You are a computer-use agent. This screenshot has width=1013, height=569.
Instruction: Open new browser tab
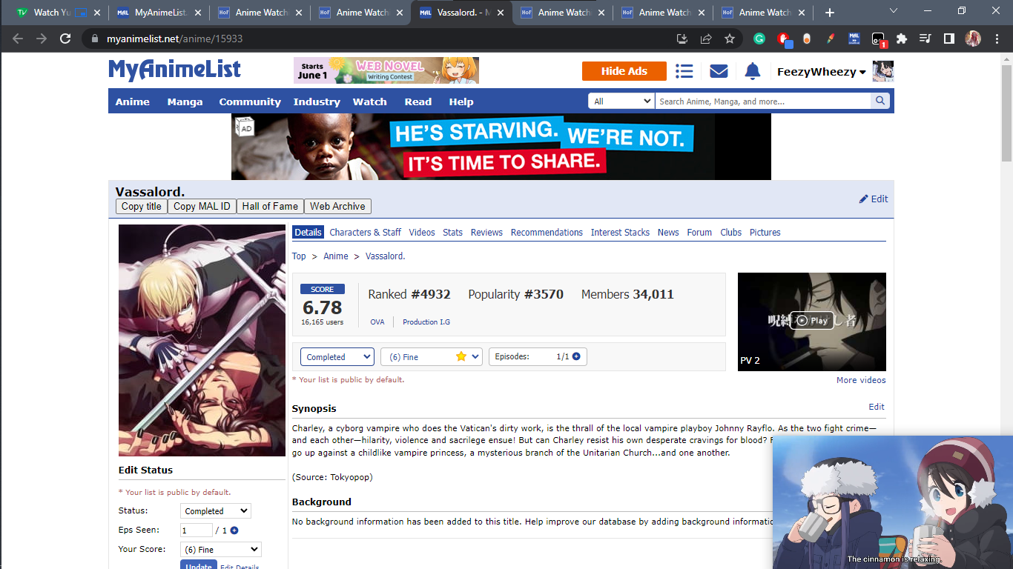[830, 13]
